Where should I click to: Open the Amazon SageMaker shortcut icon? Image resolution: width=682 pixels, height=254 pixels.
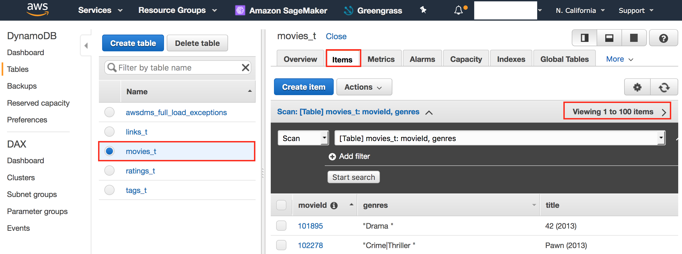coord(240,11)
